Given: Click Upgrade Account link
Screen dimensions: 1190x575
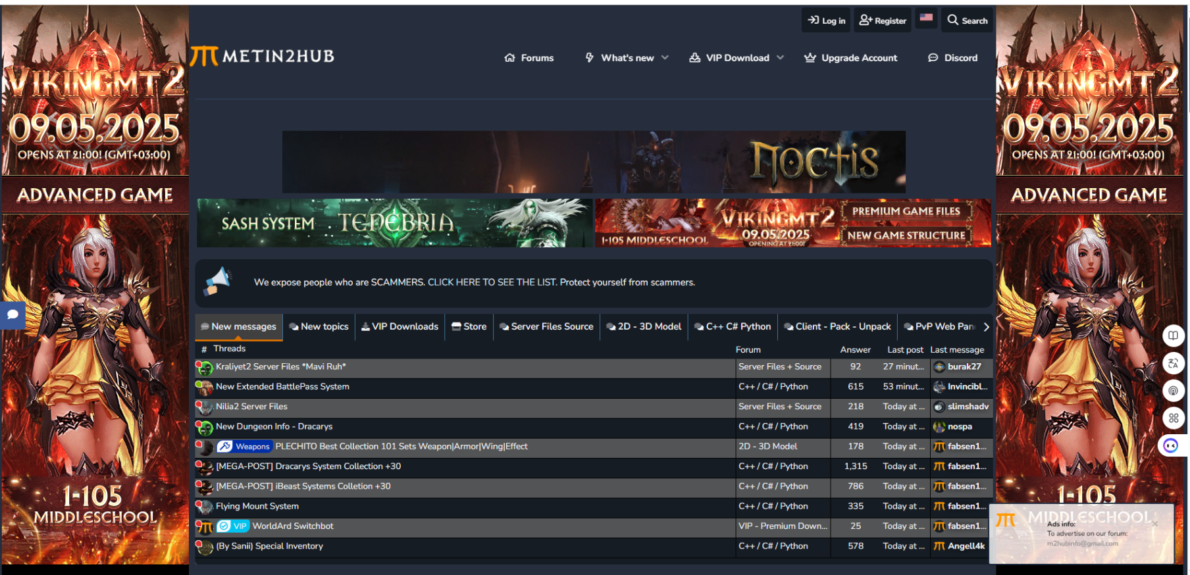Looking at the screenshot, I should click(x=851, y=58).
